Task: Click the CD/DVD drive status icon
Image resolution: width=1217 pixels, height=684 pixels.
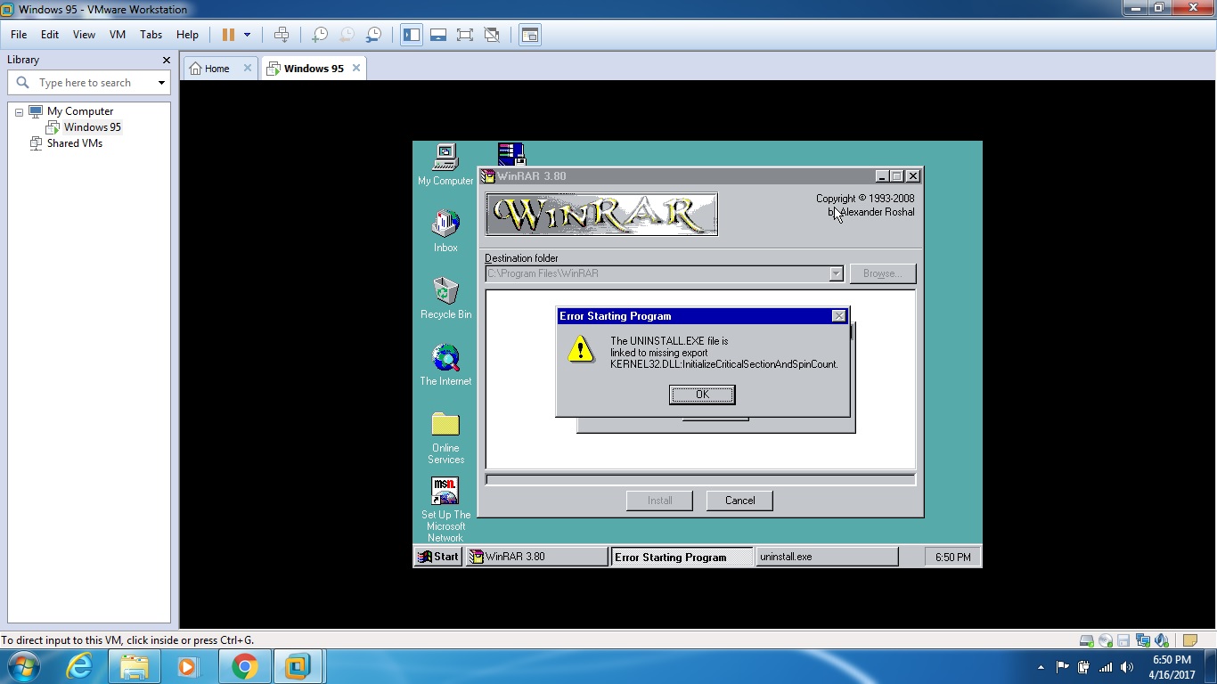Action: (1106, 640)
